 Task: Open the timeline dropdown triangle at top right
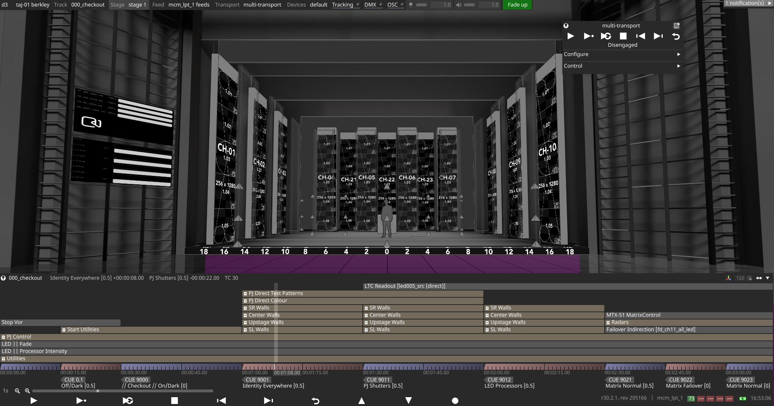(768, 278)
